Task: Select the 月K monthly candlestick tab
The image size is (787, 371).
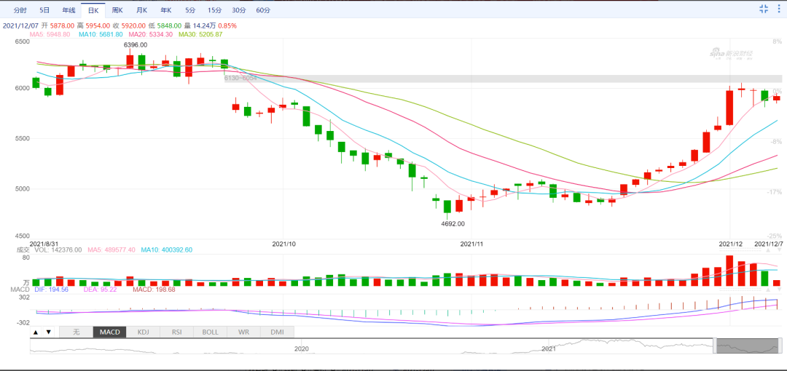Action: point(141,10)
